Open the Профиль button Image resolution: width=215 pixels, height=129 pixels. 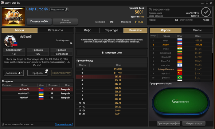click(37, 73)
